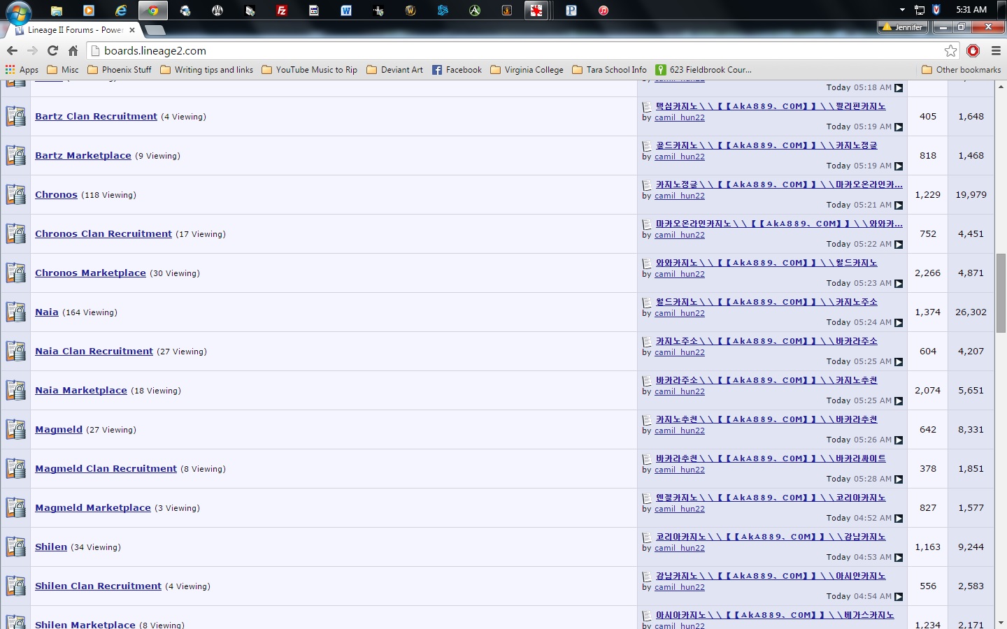The width and height of the screenshot is (1007, 629).
Task: Open World of Warcraft taskbar icon
Action: (x=410, y=10)
